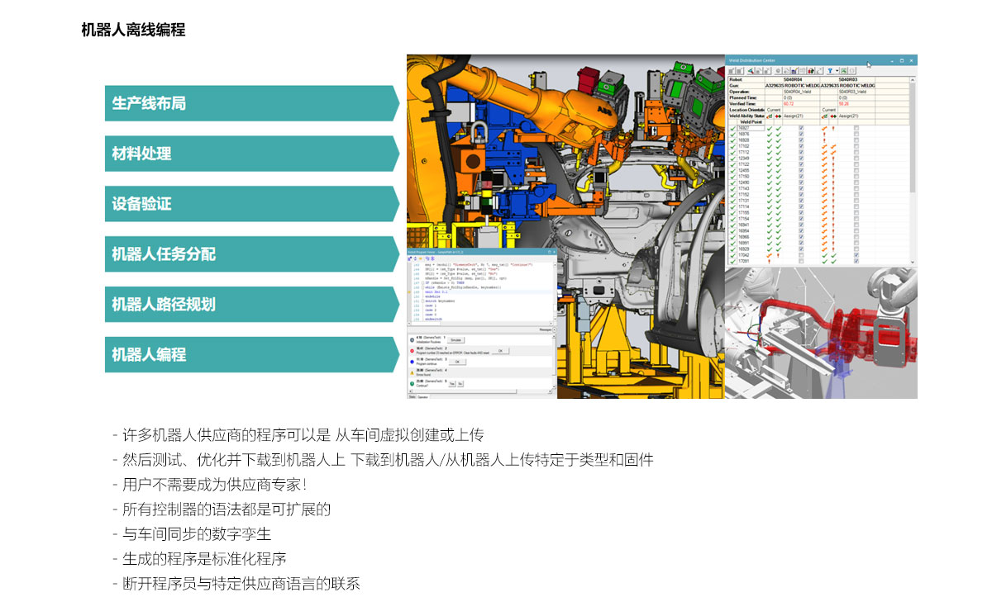Click the first icon in Weld Distribution toolbar
This screenshot has width=992, height=616.
click(x=733, y=71)
